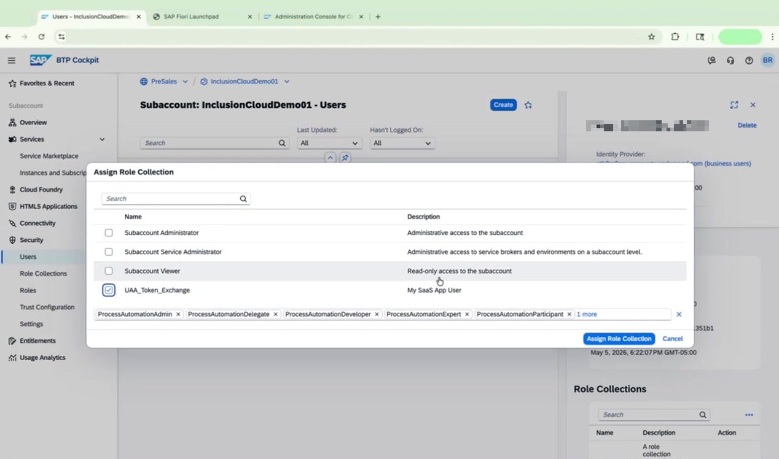Open the feedback/support chat icon in header
Image resolution: width=779 pixels, height=459 pixels.
click(x=711, y=60)
